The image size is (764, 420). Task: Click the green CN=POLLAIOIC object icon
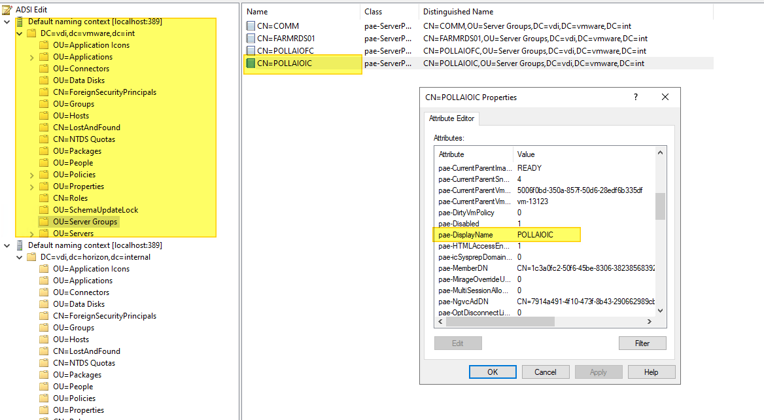pos(251,63)
